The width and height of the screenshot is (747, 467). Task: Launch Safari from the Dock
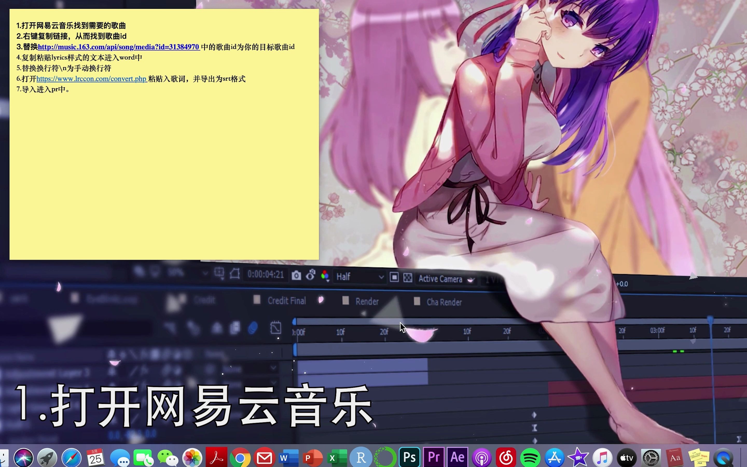tap(71, 457)
